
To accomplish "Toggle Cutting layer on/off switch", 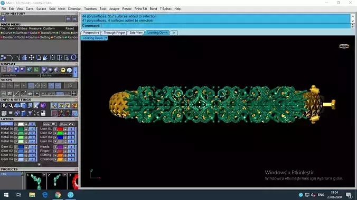I will 71,155.
